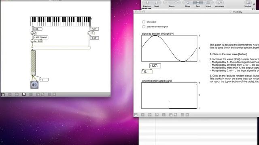The width and height of the screenshot is (259, 145).
Task: Click the 'cycle~ 440' object box
Action: (x=37, y=41)
